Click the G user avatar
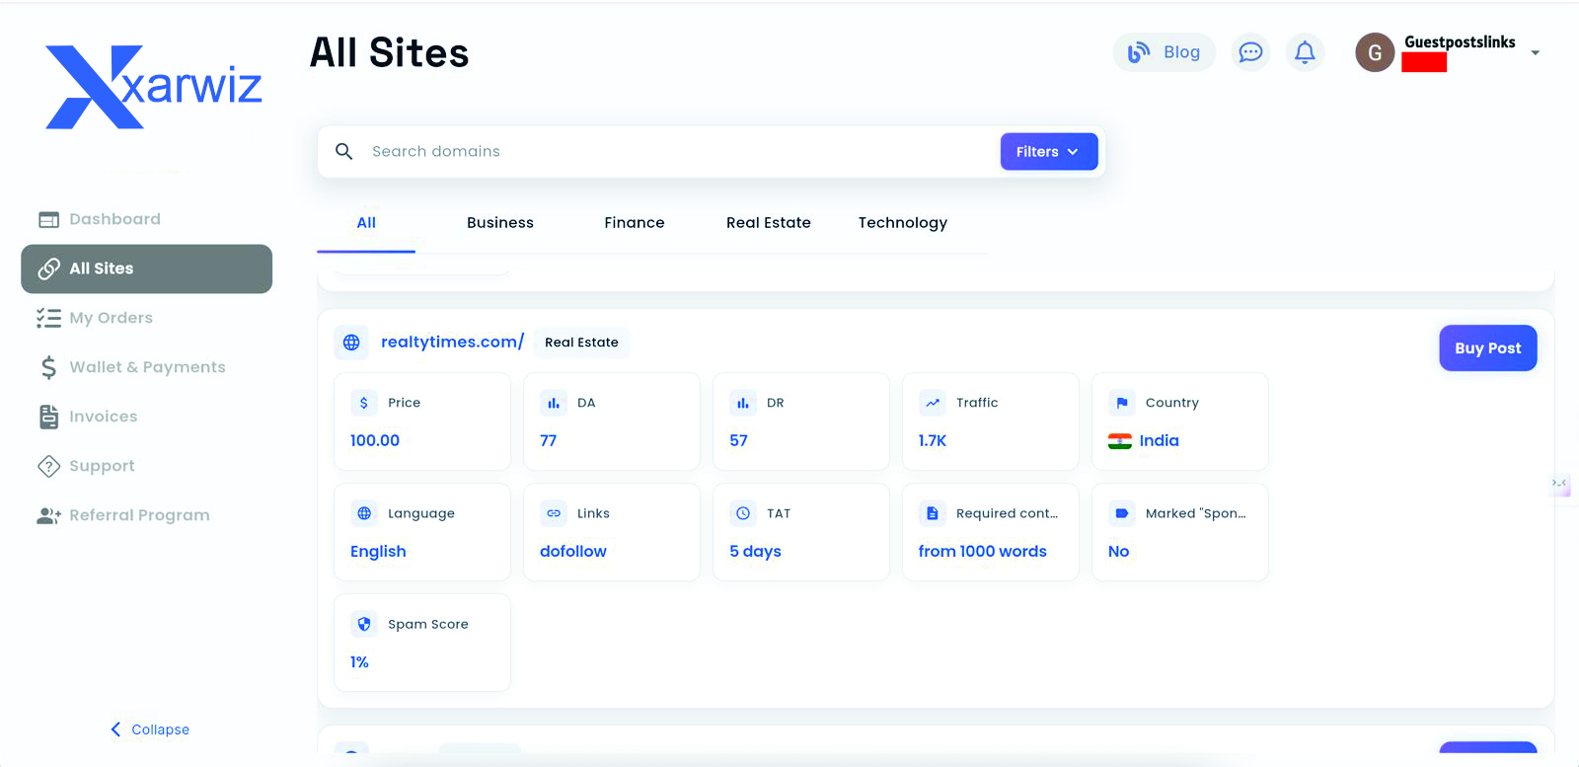1579x767 pixels. 1374,52
